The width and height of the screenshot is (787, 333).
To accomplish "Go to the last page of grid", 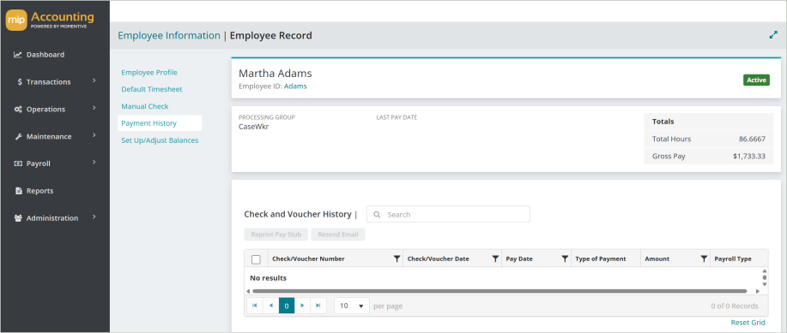I will [x=318, y=306].
